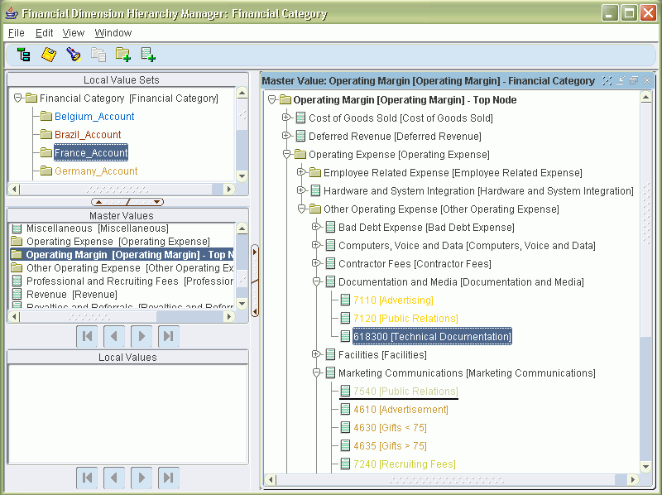Click the right arrow on the vertical pane divider

pyautogui.click(x=255, y=252)
